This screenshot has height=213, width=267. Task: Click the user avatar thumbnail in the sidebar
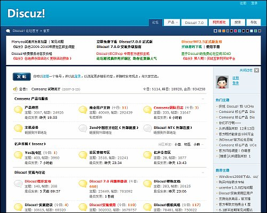pyautogui.click(x=222, y=82)
